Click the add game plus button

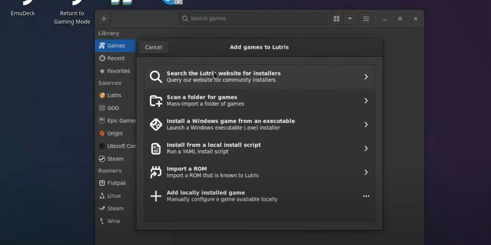(x=104, y=19)
